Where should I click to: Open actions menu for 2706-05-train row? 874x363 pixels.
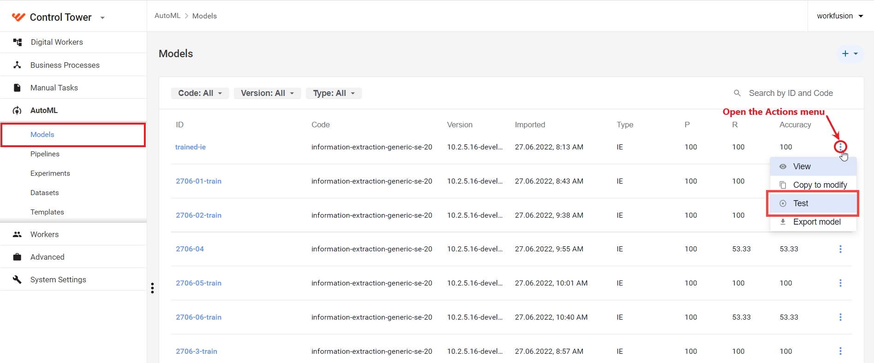coord(840,283)
